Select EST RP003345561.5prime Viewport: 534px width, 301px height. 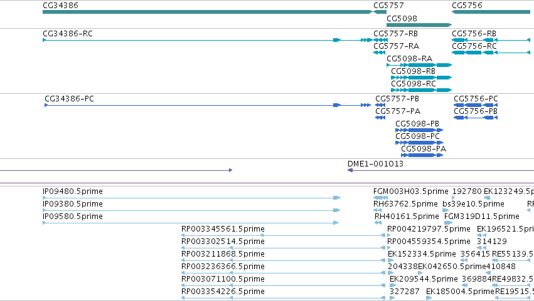223,229
